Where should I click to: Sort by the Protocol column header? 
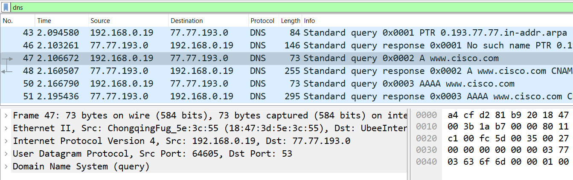pyautogui.click(x=262, y=21)
